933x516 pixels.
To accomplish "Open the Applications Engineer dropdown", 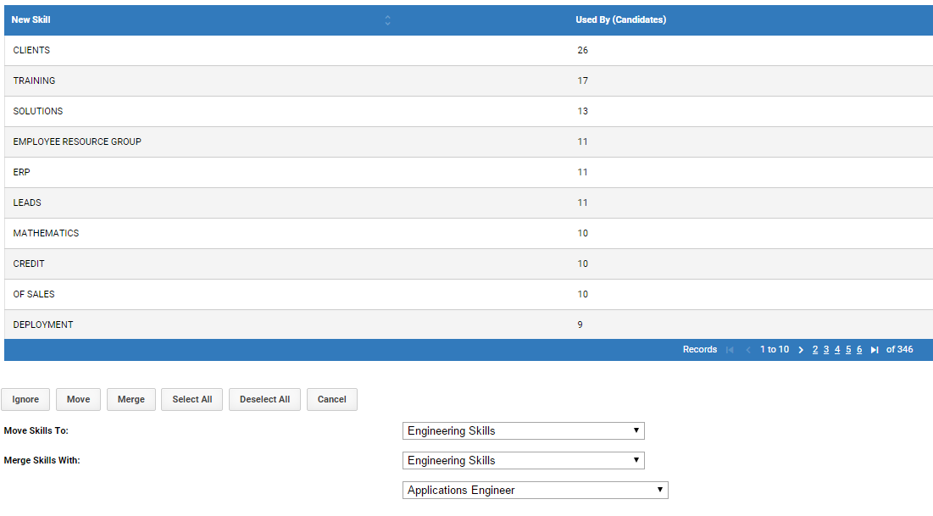I will 536,491.
